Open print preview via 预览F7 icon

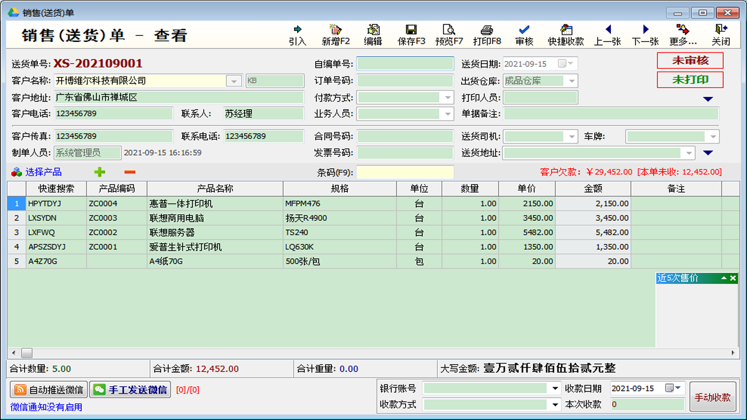(448, 33)
